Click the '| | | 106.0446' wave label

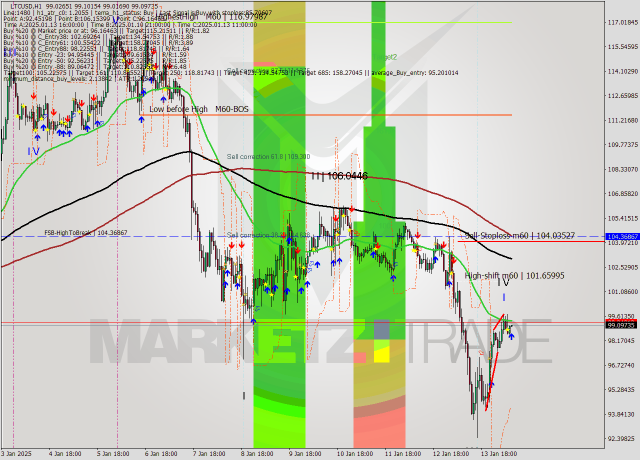[x=339, y=176]
